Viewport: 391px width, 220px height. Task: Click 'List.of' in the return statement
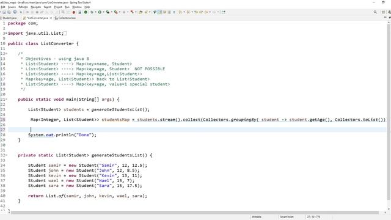pos(54,196)
